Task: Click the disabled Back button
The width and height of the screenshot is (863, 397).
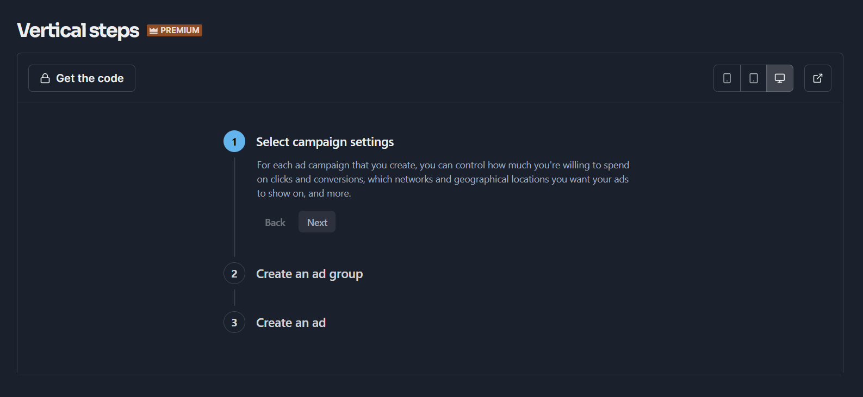Action: coord(275,222)
